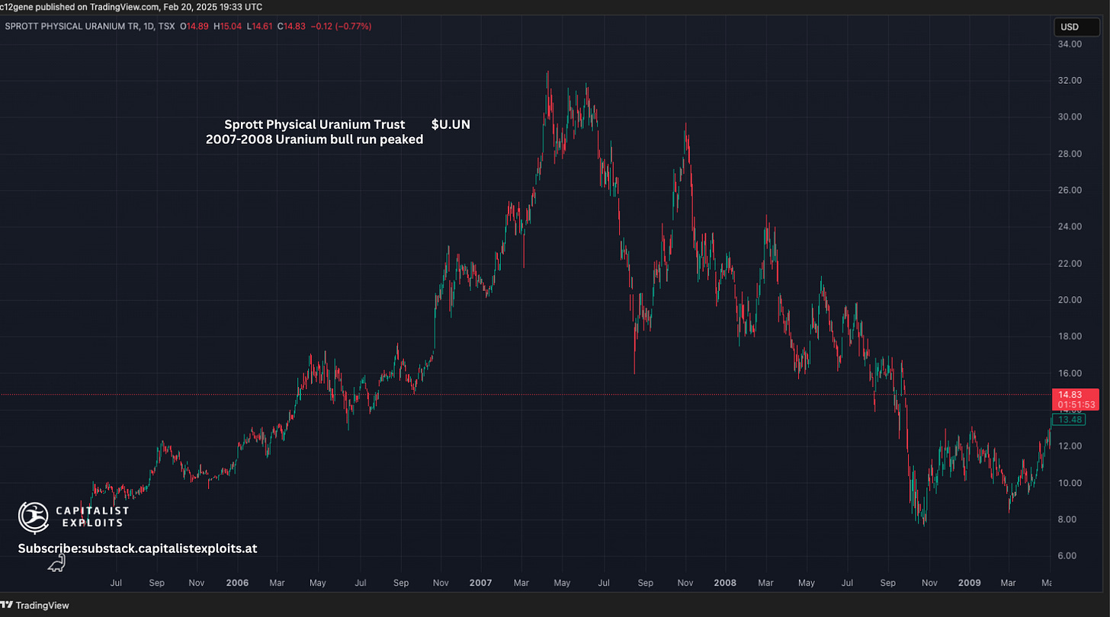
Task: Click the 'Sprott Physical Uranium Trust' annotation text
Action: (x=315, y=124)
